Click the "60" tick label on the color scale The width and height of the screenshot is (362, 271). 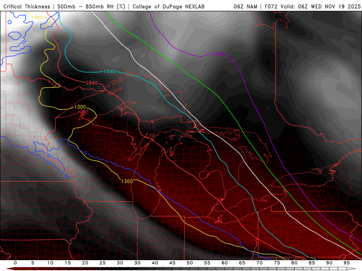[x=224, y=263]
